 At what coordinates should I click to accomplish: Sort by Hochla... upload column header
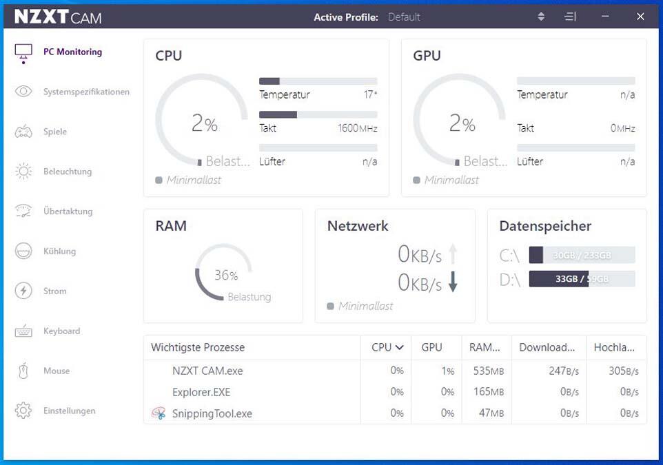[614, 347]
